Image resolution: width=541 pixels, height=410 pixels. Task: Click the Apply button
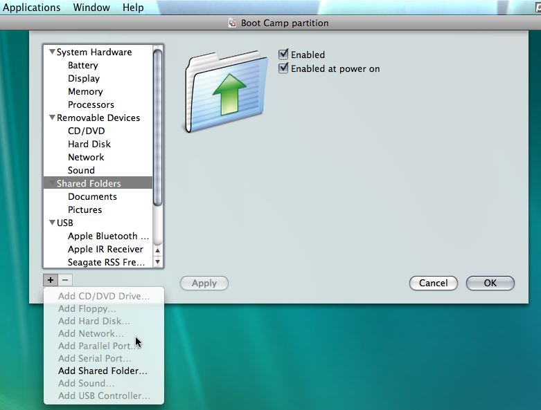coord(204,283)
